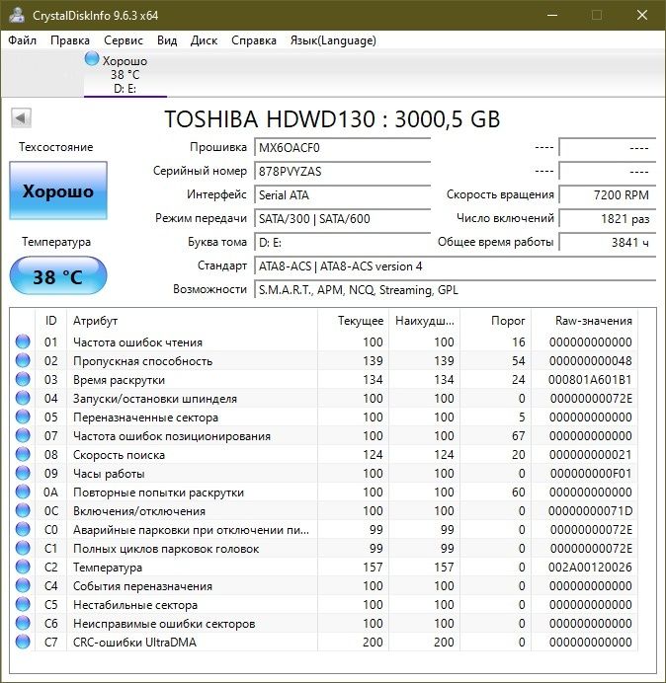666x683 pixels.
Task: Click status orb for attribute 04 spindle starts
Action: (23, 398)
